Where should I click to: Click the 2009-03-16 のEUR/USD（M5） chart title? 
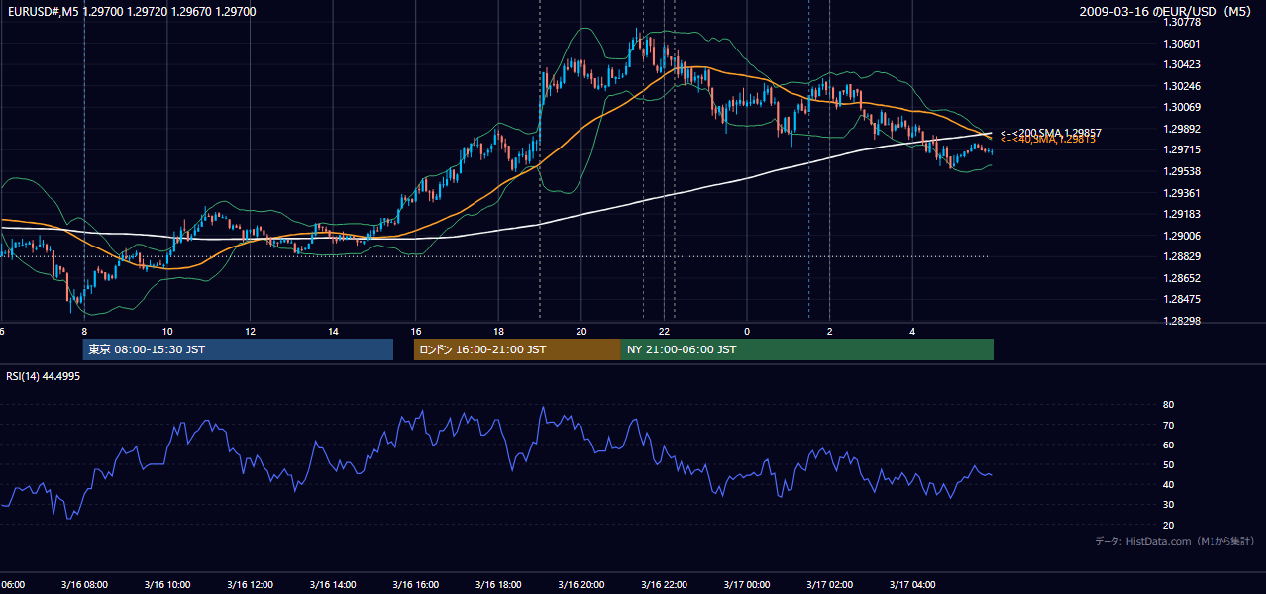[1167, 12]
